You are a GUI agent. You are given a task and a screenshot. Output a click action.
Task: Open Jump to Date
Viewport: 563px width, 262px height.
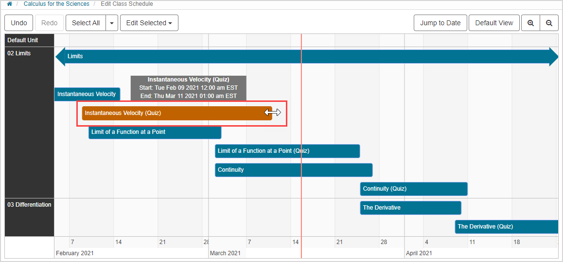point(440,23)
